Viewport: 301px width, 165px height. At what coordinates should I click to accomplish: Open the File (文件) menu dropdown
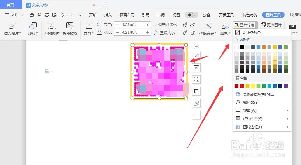click(x=14, y=15)
